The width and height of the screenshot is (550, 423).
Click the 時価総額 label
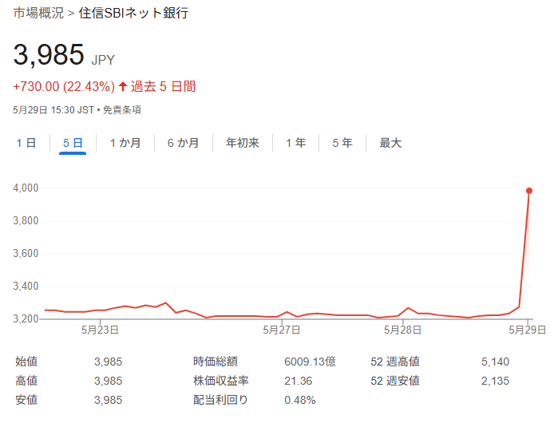tap(216, 362)
